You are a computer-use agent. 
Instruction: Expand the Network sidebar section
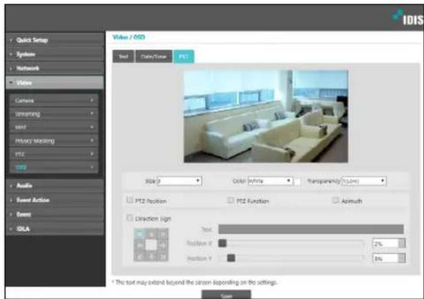(54, 69)
